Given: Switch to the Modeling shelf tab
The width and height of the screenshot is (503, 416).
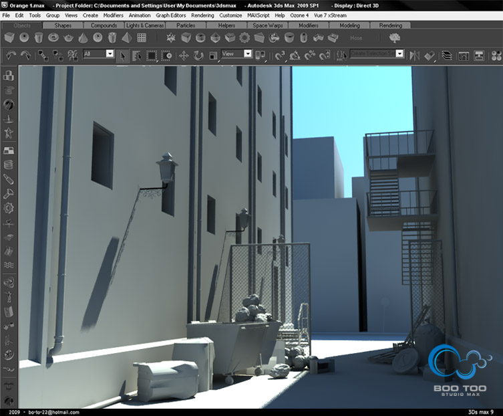Looking at the screenshot, I should pyautogui.click(x=349, y=25).
